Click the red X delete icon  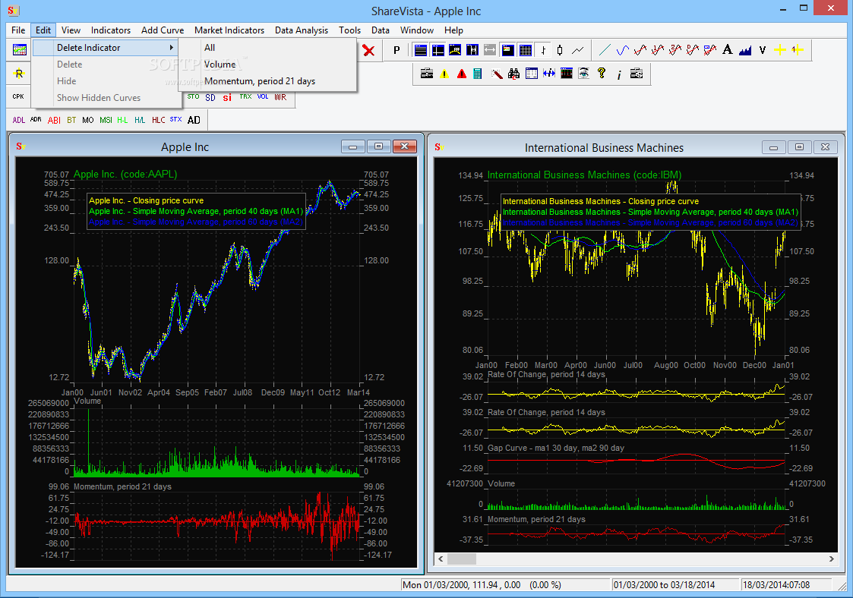pos(368,51)
